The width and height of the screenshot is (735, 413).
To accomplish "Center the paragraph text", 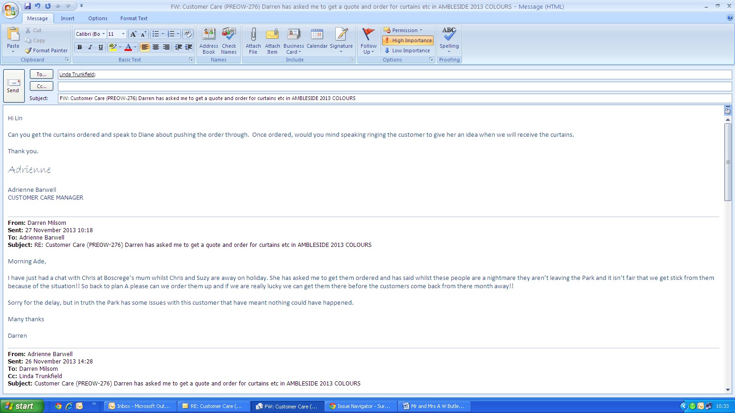I will coord(156,47).
